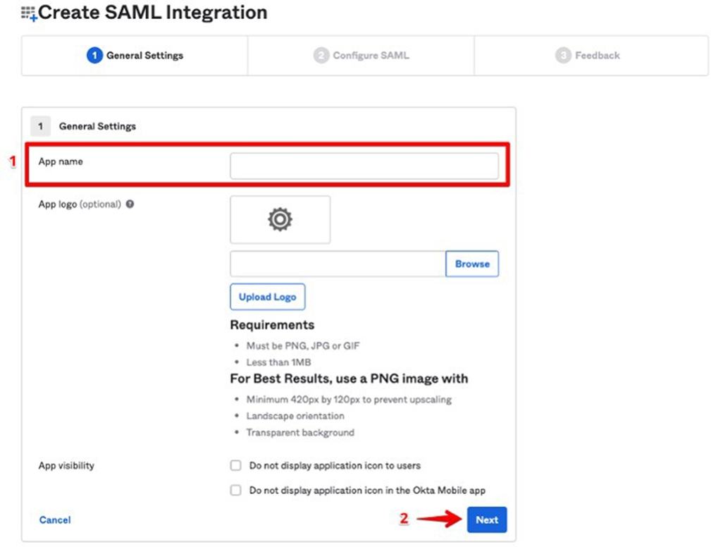Click the logo file path input box
Viewport: 711px width, 547px height.
pos(338,264)
